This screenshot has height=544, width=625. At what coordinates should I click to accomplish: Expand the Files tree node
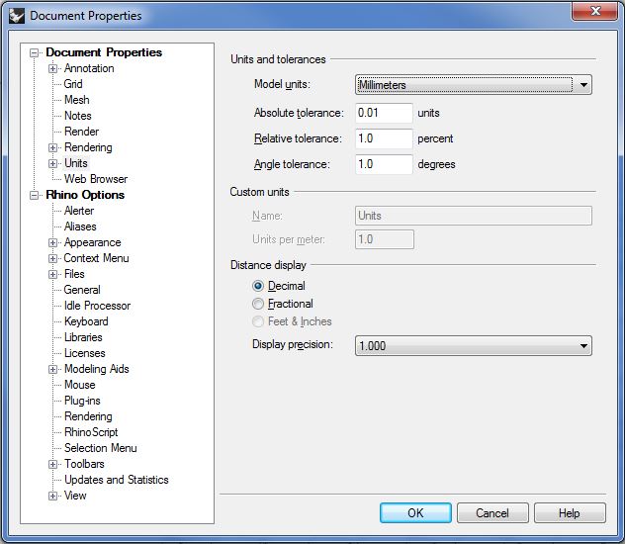[52, 274]
